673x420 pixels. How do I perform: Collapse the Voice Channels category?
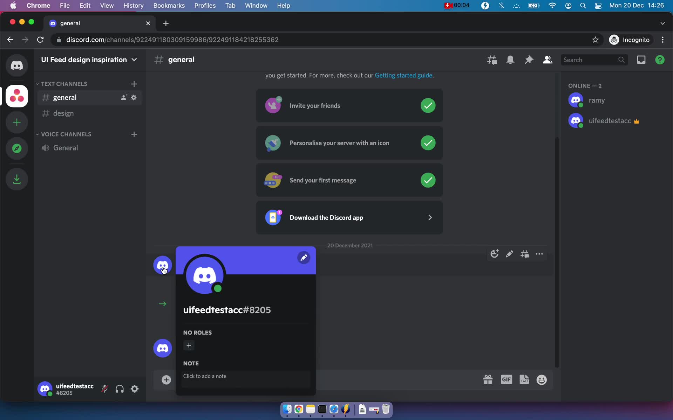[x=64, y=134]
